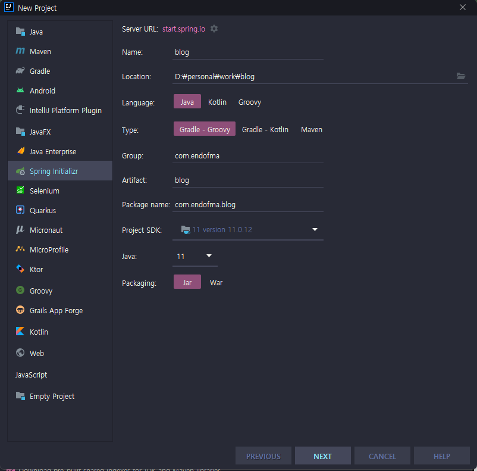This screenshot has height=471, width=477.
Task: Choose Gradle - Kotlin build type
Action: point(265,129)
